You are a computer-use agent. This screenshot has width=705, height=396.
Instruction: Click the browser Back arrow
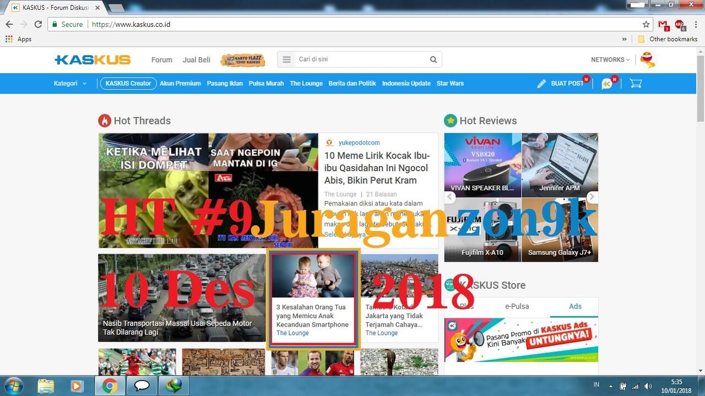(9, 24)
